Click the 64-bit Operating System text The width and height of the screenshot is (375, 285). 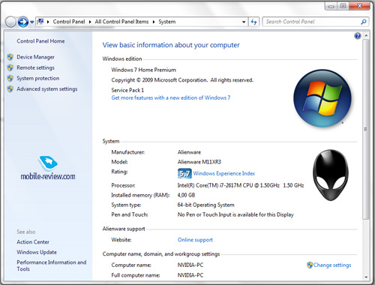click(205, 205)
